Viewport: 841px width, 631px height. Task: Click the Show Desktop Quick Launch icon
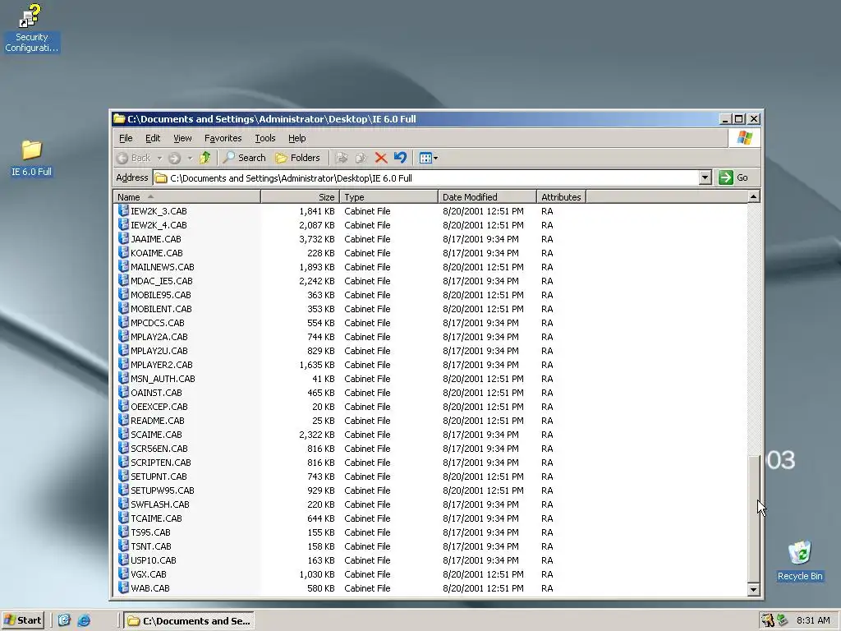click(64, 620)
